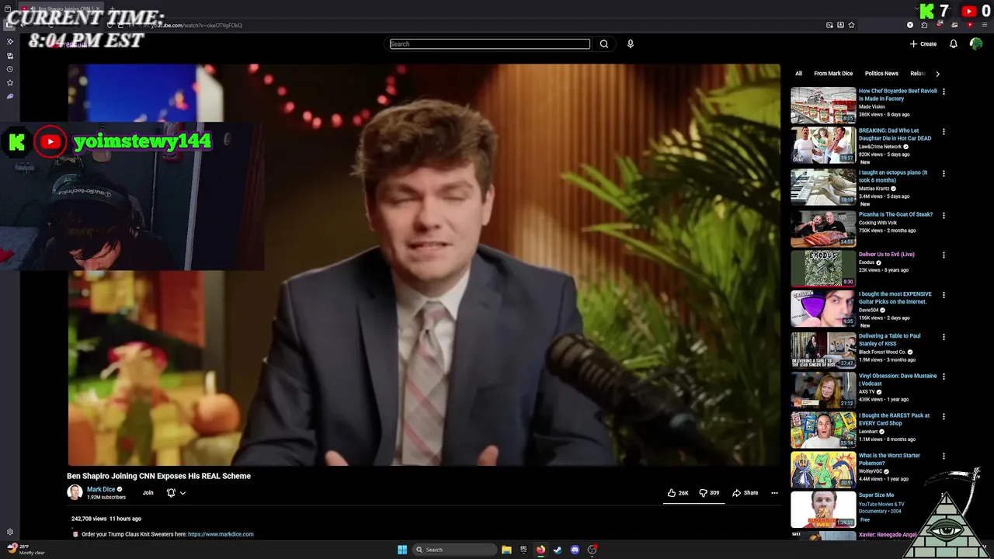The image size is (994, 559).
Task: Open options for EXPENSIVE Guitar Picks video
Action: [944, 295]
